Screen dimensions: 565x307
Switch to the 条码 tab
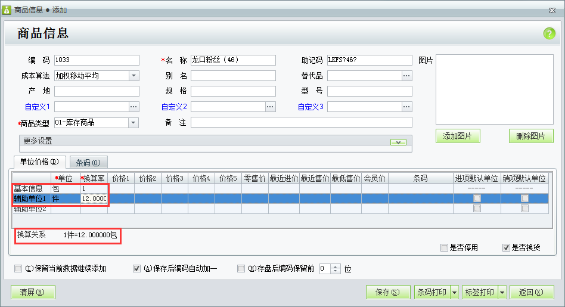[x=88, y=163]
